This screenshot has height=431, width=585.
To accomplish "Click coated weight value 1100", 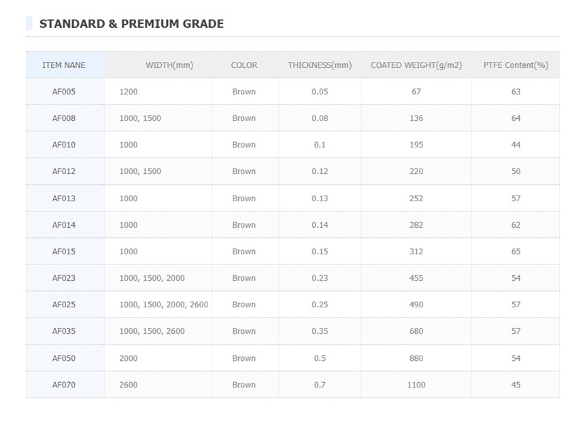I will [x=416, y=385].
